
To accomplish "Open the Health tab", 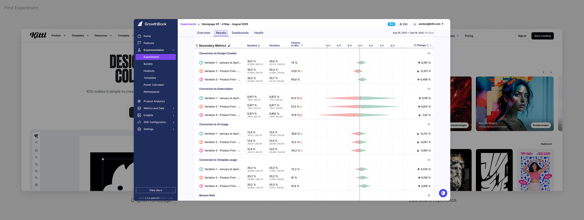I will [x=259, y=33].
